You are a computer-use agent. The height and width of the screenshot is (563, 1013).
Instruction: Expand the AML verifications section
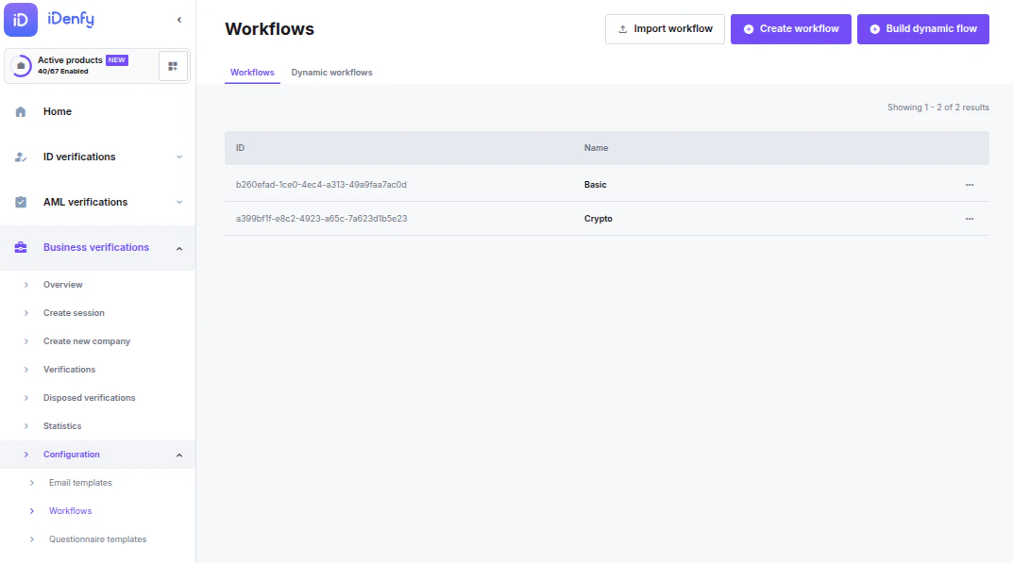(181, 202)
